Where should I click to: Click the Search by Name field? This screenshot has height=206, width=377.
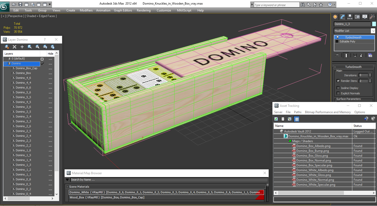click(169, 180)
